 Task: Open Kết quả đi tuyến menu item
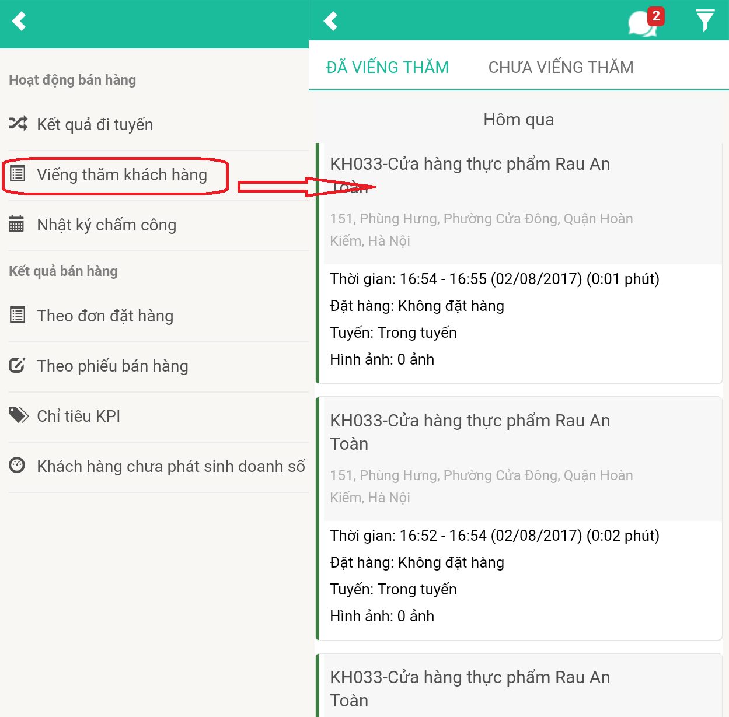coord(159,124)
